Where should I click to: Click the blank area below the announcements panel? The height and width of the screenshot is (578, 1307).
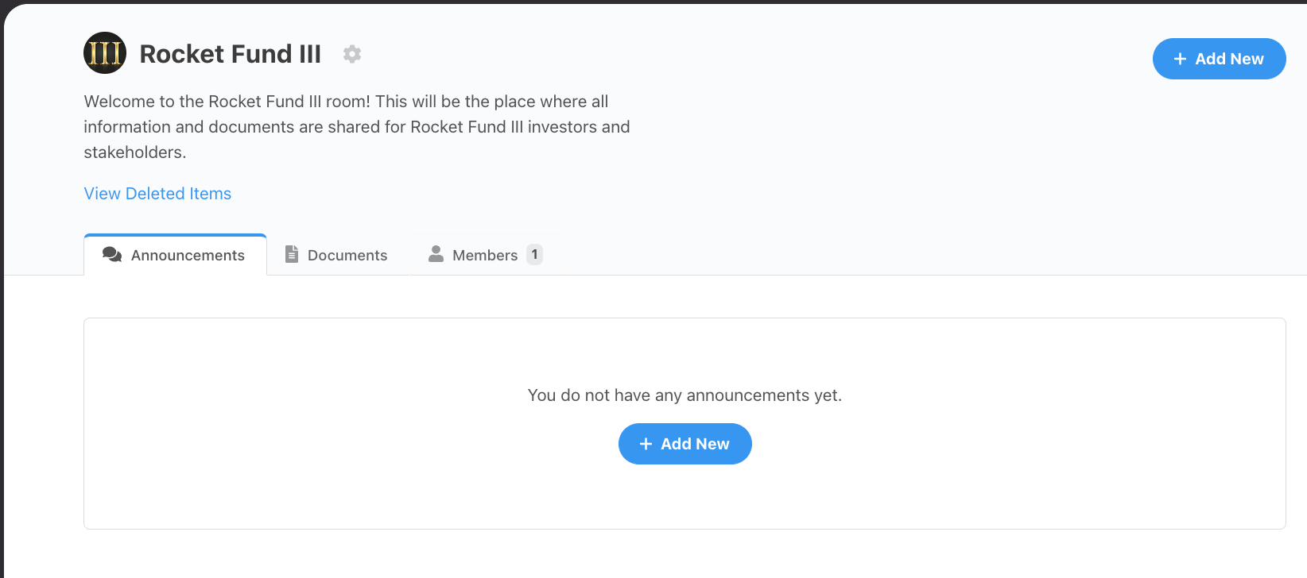(x=684, y=554)
